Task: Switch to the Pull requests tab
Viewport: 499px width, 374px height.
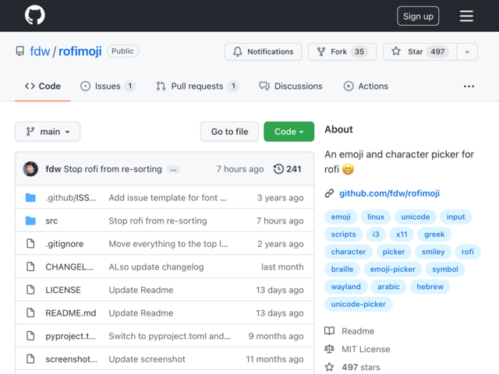Action: (197, 86)
